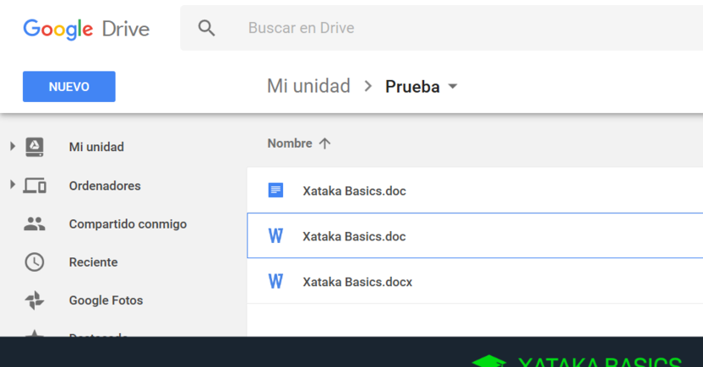Select the highlighted Xataka Basics.doc Word file
703x367 pixels.
click(354, 236)
